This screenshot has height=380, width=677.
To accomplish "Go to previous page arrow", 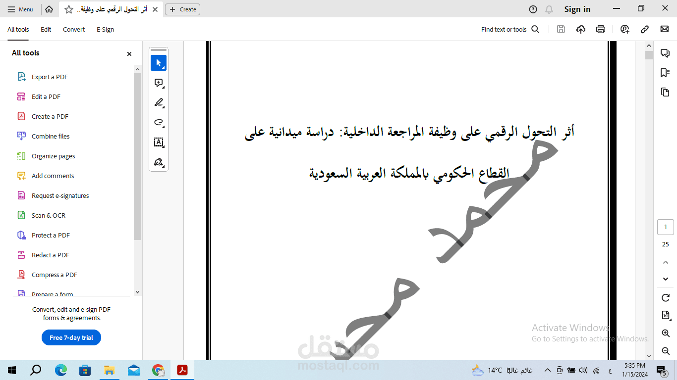I will click(x=666, y=262).
